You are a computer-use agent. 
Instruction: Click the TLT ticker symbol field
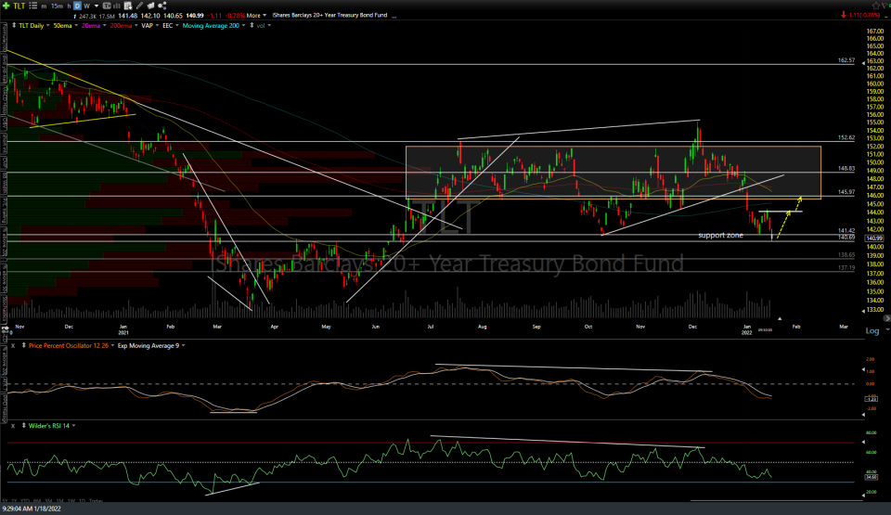19,6
